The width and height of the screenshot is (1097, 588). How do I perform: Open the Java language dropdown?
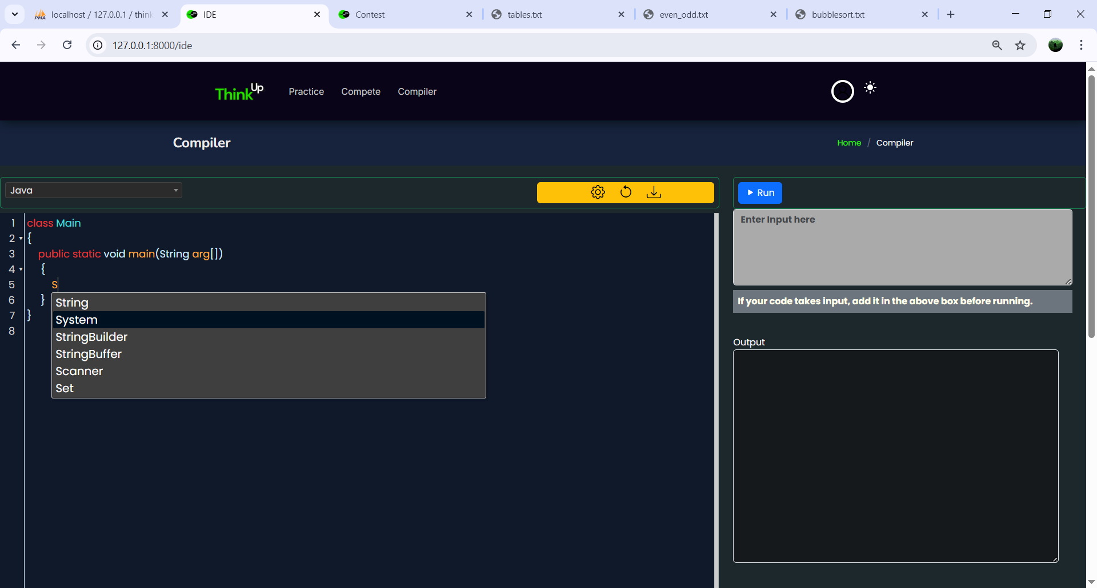pyautogui.click(x=94, y=190)
